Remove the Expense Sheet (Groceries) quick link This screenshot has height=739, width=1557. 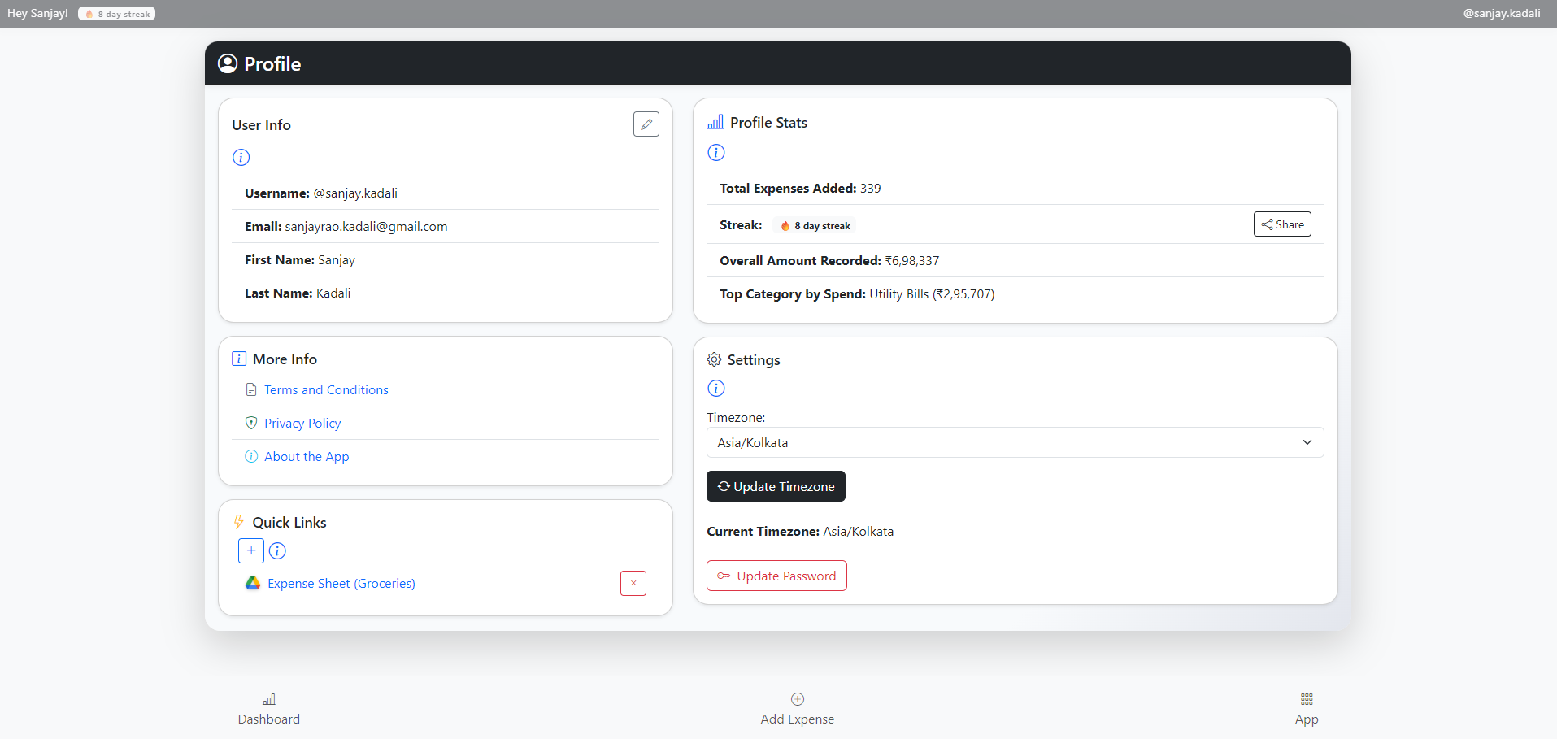[x=633, y=584]
